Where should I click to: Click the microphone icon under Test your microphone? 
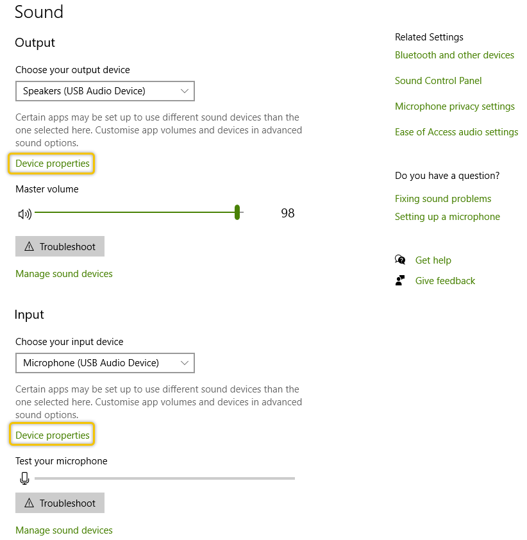(24, 478)
